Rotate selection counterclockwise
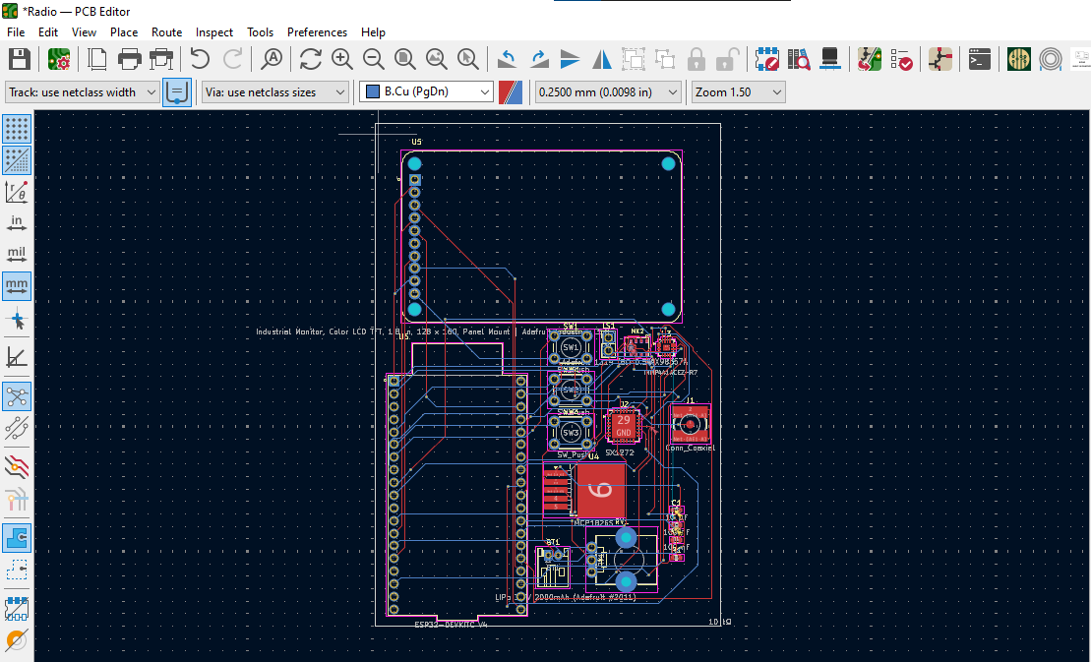The height and width of the screenshot is (662, 1091). (508, 59)
